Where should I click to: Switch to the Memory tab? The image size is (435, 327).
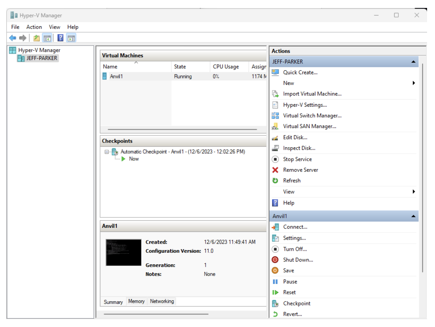pos(137,301)
